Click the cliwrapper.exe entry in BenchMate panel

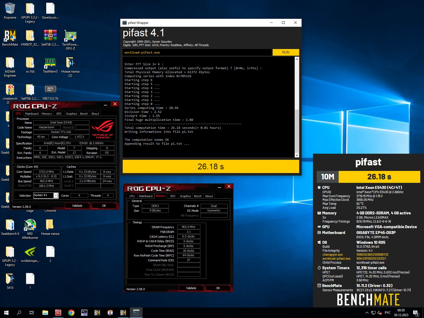coord(333,255)
